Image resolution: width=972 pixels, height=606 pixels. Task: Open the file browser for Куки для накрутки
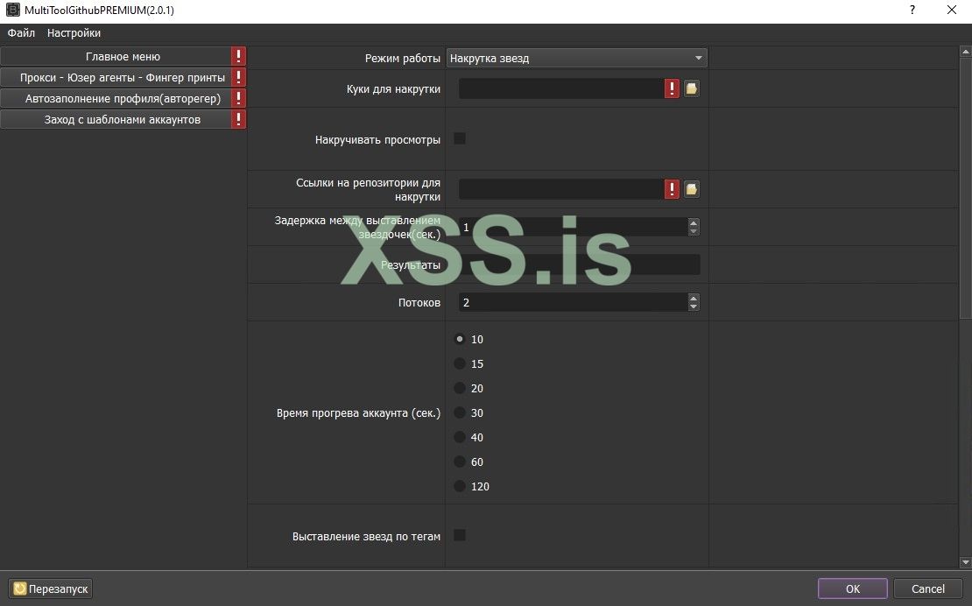pyautogui.click(x=691, y=88)
